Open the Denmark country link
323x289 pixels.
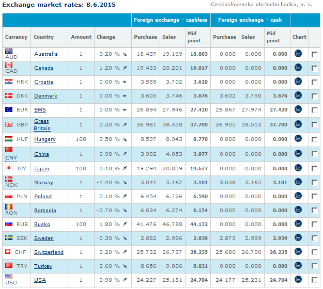click(x=46, y=96)
